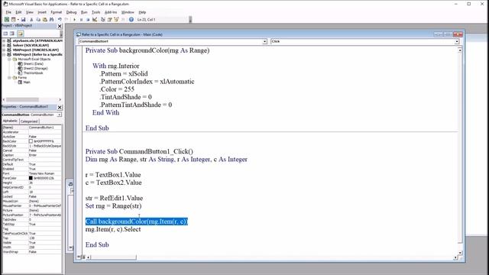
Task: Click the Undo arrow icon
Action: point(60,19)
